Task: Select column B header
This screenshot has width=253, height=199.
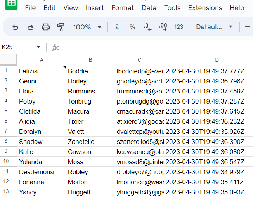Action: (x=90, y=60)
